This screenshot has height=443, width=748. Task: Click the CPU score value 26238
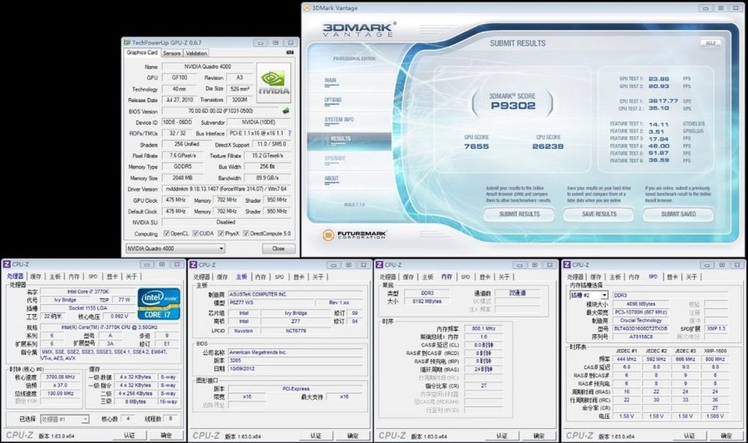(548, 147)
